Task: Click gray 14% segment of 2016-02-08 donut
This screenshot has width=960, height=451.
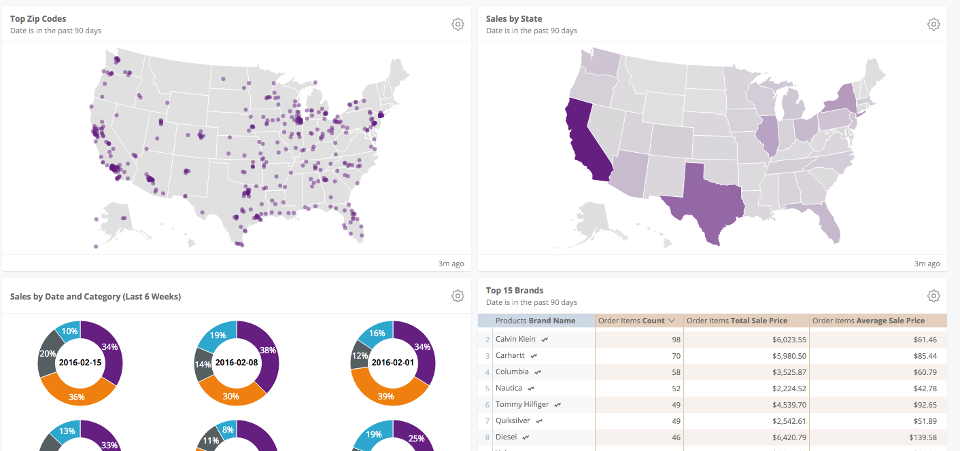Action: point(203,364)
